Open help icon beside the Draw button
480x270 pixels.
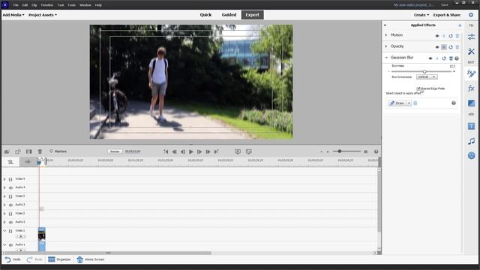pyautogui.click(x=453, y=103)
